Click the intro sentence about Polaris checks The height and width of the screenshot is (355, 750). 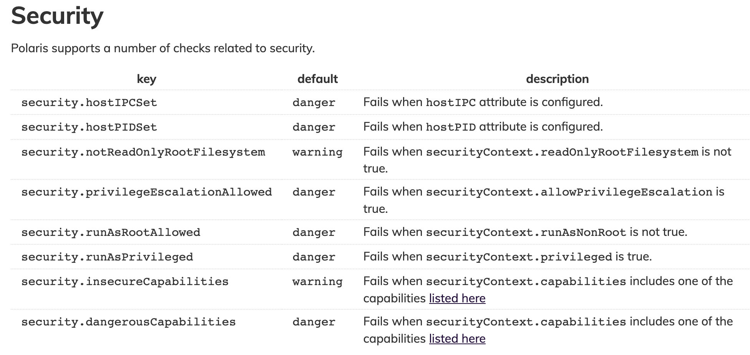coord(163,48)
